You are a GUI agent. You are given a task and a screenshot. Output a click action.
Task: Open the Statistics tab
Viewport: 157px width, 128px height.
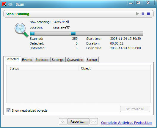pos(42,60)
